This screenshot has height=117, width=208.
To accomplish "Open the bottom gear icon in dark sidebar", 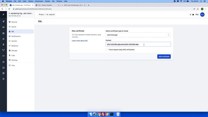I will [x=4, y=79].
